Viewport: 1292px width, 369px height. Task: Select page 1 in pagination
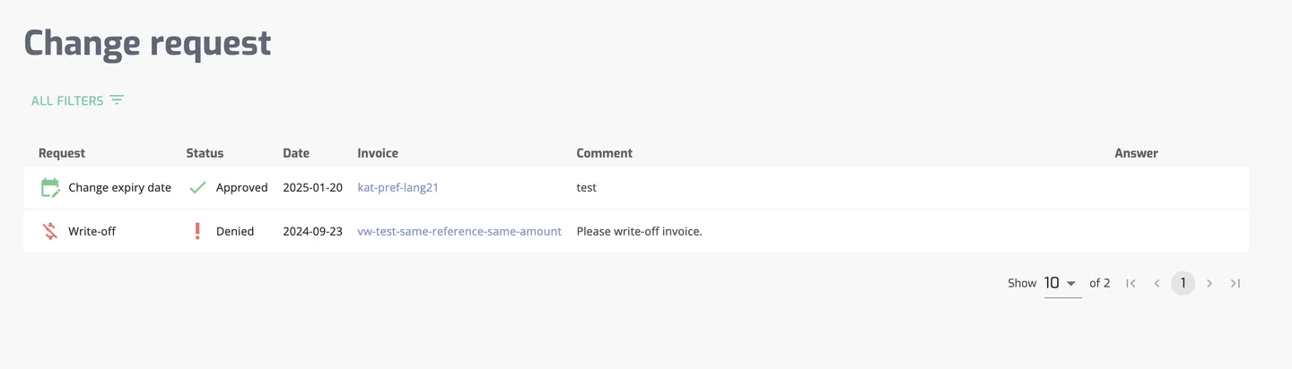[x=1183, y=283]
